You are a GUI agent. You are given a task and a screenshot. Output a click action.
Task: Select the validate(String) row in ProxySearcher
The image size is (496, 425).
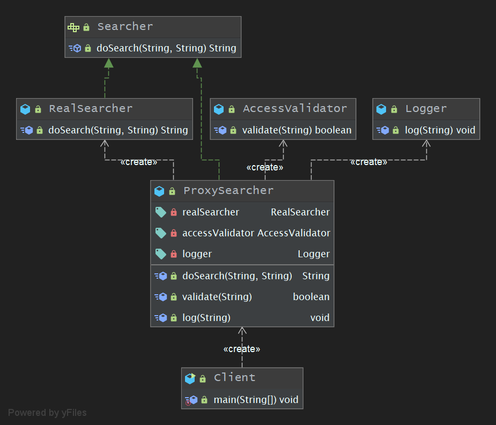[x=217, y=296]
